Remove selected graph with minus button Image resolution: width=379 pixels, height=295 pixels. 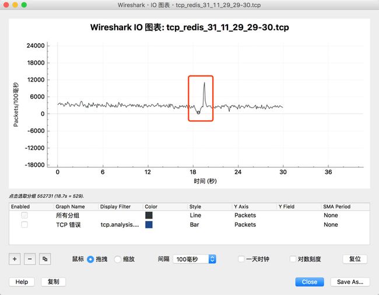30,259
